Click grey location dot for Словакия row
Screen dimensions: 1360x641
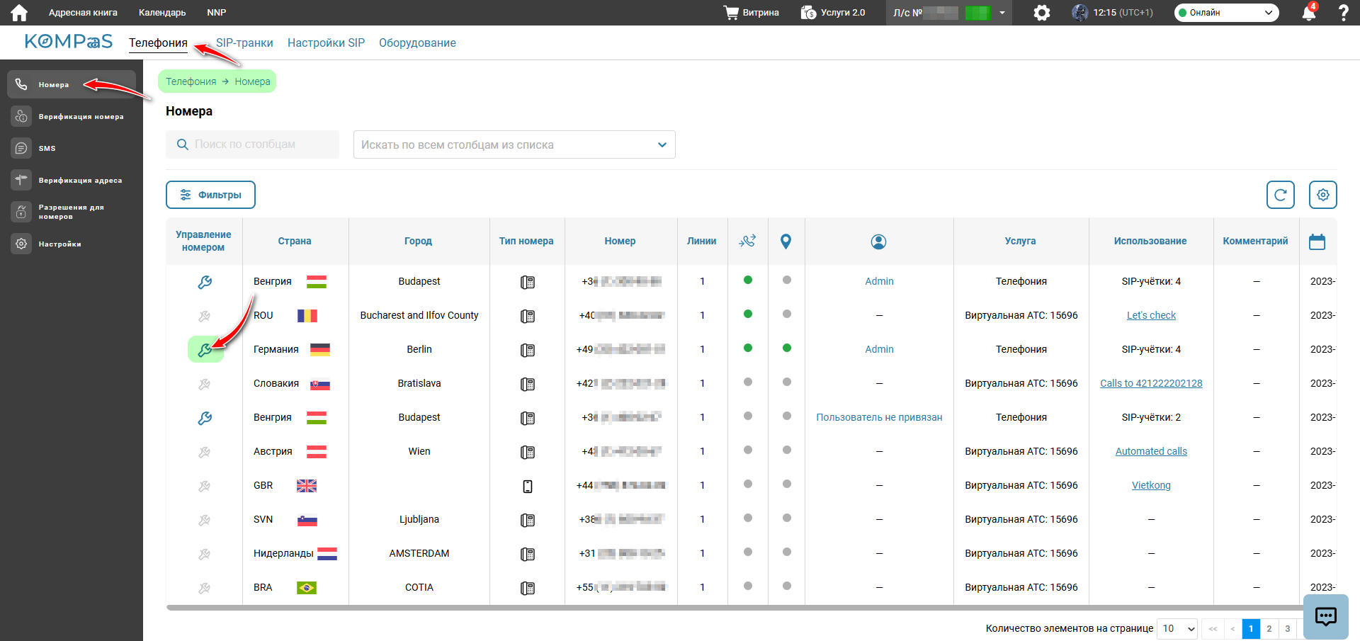[x=786, y=382]
